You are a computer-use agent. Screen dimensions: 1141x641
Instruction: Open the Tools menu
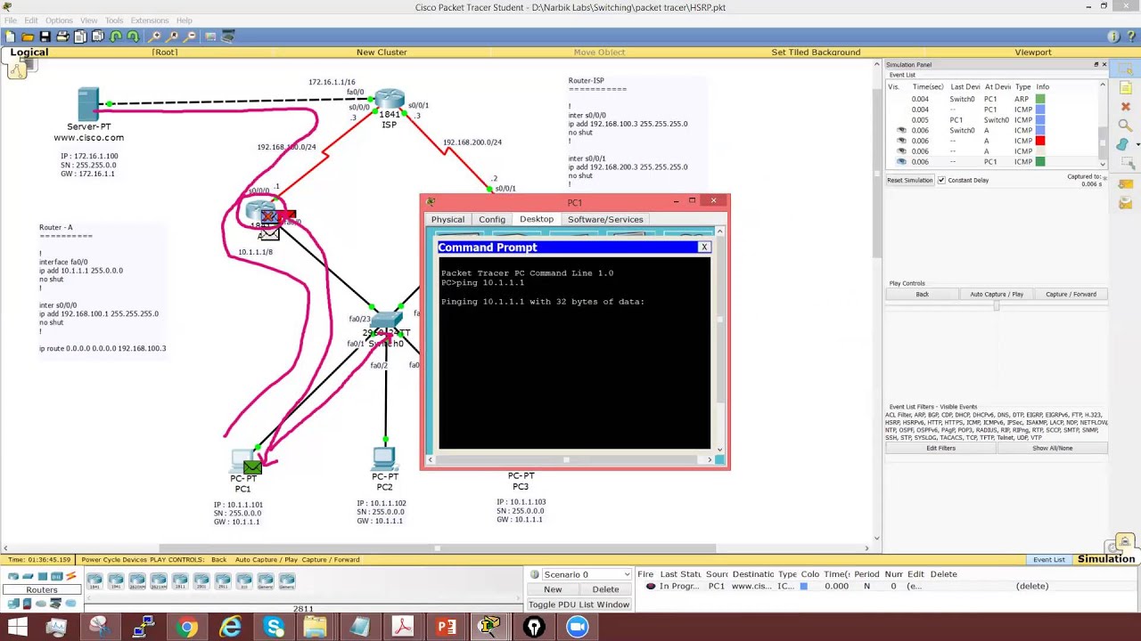114,20
